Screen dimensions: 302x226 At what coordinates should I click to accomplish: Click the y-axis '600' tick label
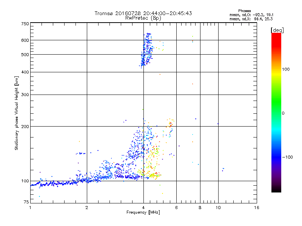click(x=25, y=40)
